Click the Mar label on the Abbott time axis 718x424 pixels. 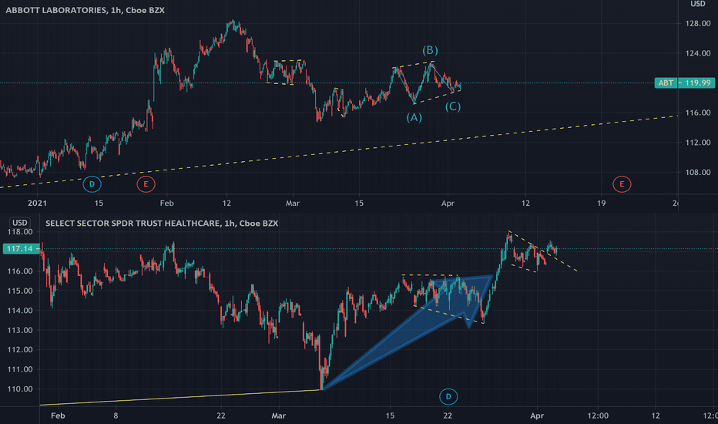[293, 203]
